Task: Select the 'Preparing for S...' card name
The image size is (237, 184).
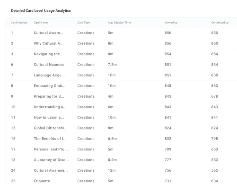Action: 49,96
